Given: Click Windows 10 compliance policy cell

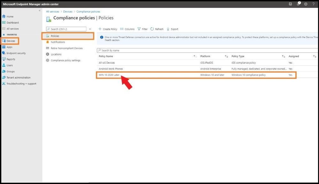Looking at the screenshot, I should pyautogui.click(x=248, y=75).
